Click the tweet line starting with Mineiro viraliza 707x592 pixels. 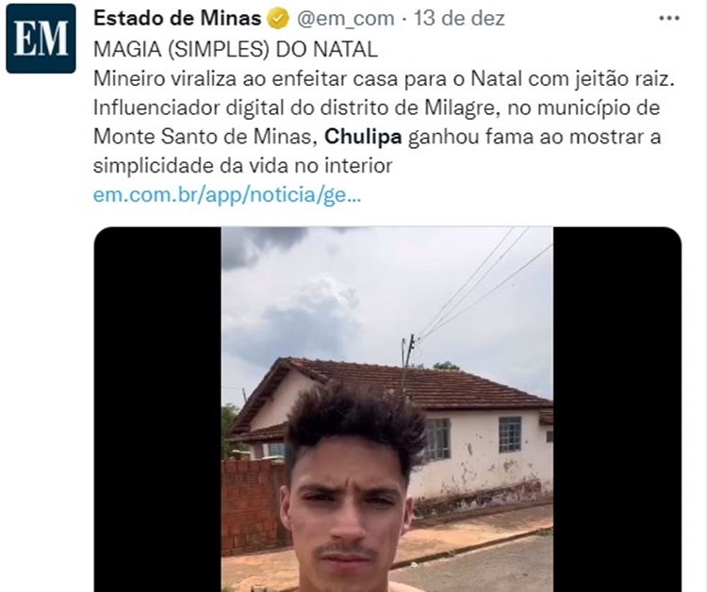pos(384,79)
